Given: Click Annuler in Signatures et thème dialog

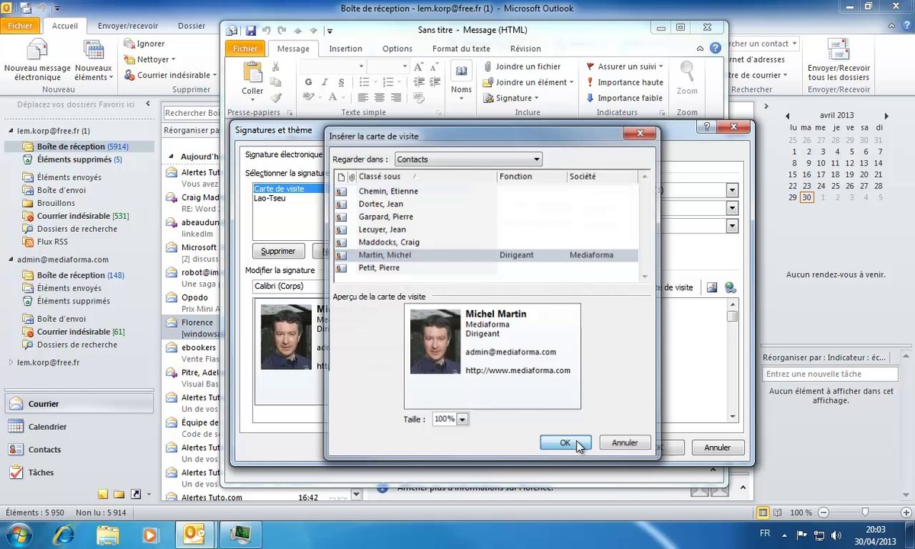Looking at the screenshot, I should (x=718, y=448).
